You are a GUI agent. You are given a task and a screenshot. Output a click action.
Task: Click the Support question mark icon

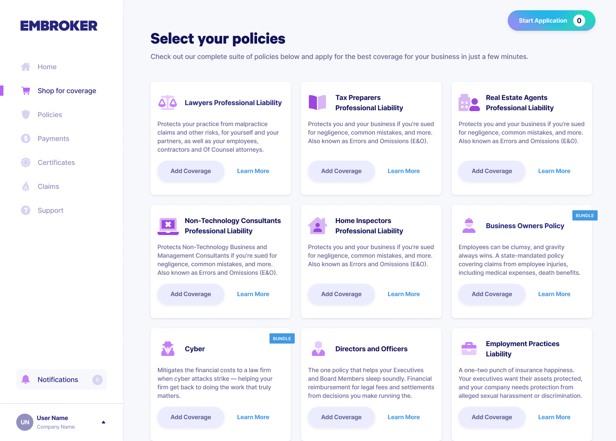click(26, 210)
